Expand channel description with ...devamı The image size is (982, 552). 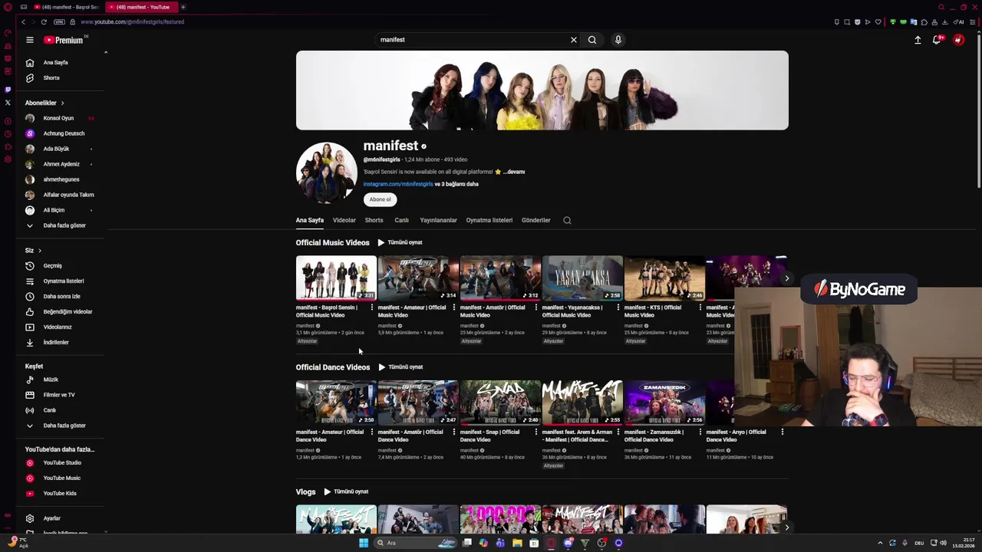513,172
